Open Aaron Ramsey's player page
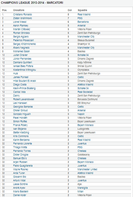Viewport: 133px width, 197px height. (x=21, y=26)
